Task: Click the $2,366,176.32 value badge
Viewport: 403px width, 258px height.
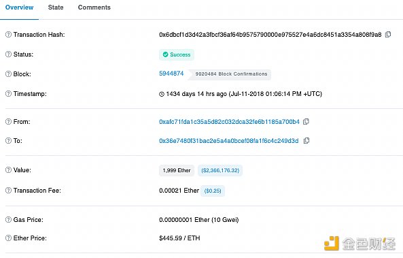Action: click(x=220, y=170)
